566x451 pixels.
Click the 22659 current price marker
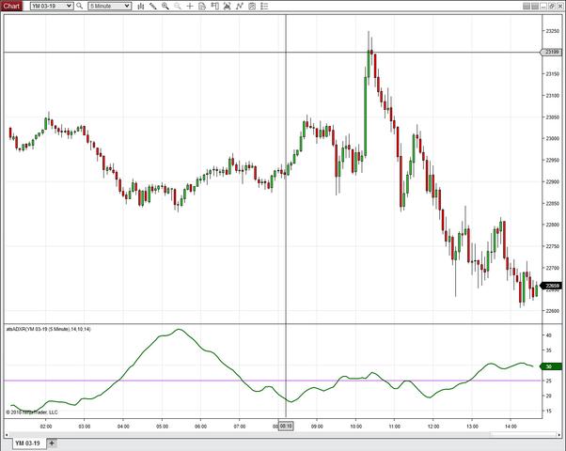pos(552,286)
